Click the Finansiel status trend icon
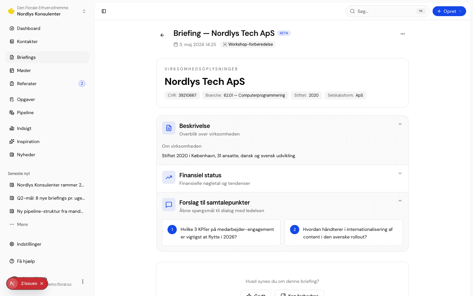Viewport: 473px width, 296px height. pos(169,177)
